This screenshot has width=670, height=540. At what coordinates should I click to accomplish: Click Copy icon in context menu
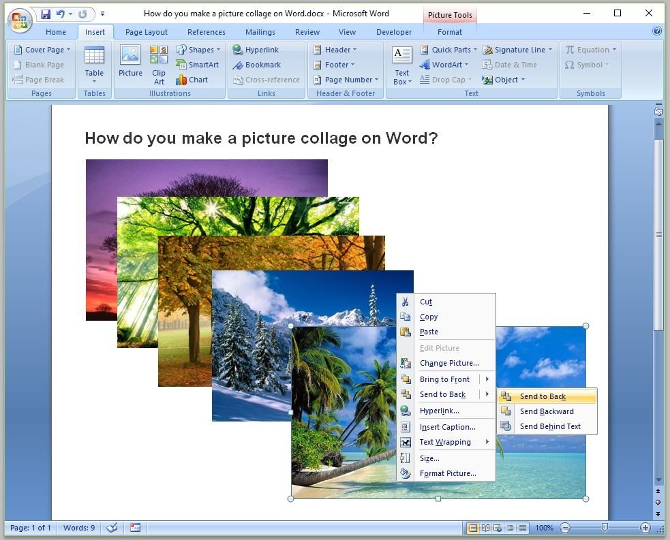405,317
